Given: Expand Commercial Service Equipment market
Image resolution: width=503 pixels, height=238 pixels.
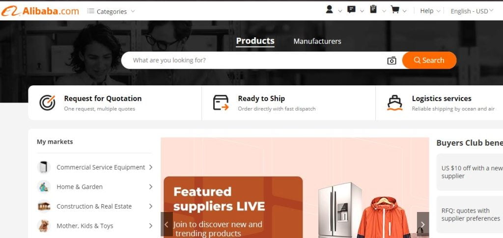Looking at the screenshot, I should coord(95,167).
